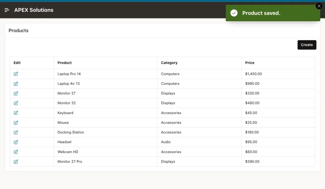Select the Mouse product name

(x=63, y=122)
